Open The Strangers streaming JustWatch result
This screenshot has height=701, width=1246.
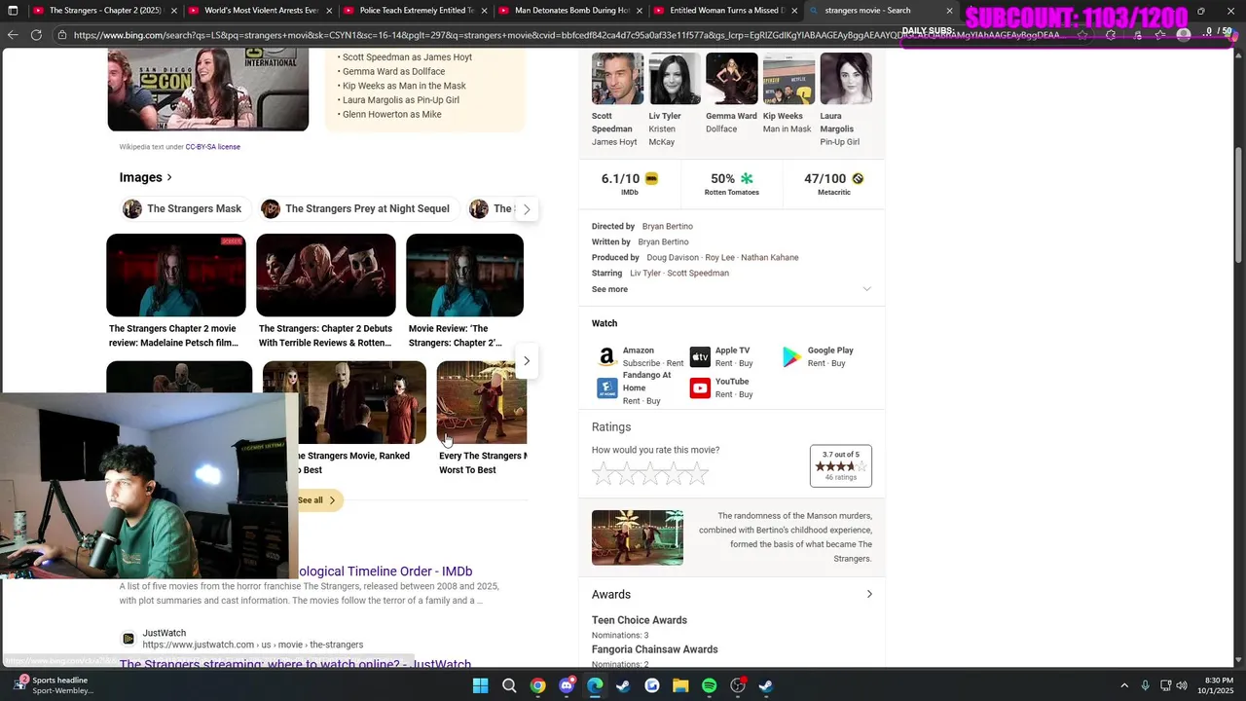tap(295, 664)
